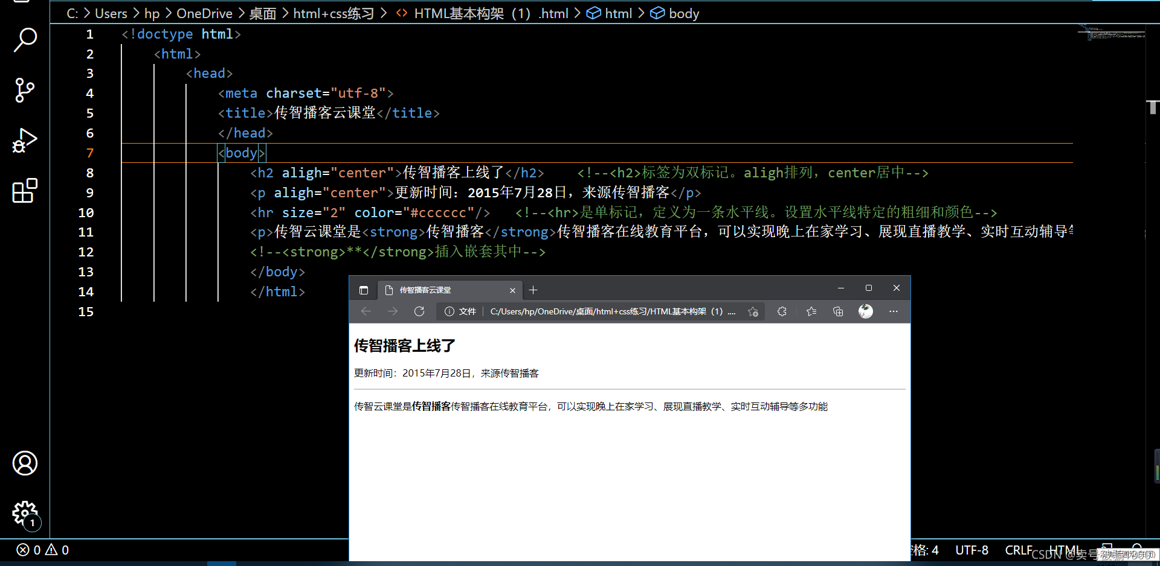Click the <body> opening tag on line 7

(x=242, y=153)
